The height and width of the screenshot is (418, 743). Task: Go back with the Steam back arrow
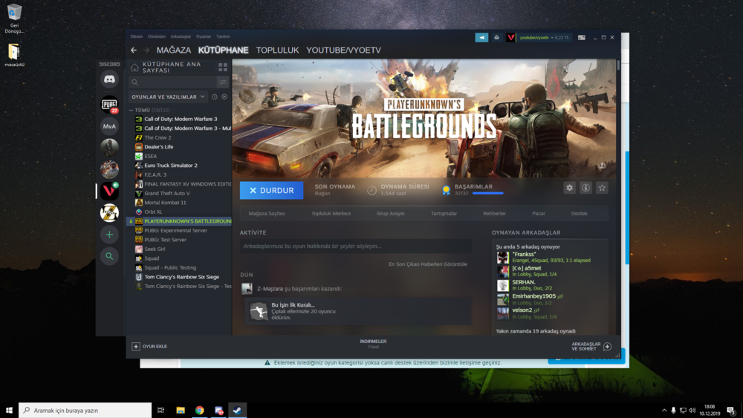134,50
